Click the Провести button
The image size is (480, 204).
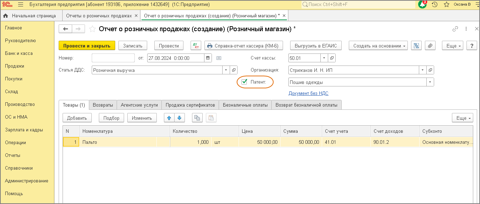(x=169, y=46)
